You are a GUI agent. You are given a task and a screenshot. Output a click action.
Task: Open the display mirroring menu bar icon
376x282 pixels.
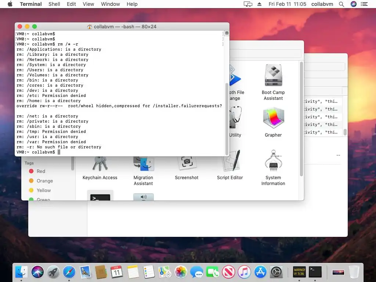point(248,4)
